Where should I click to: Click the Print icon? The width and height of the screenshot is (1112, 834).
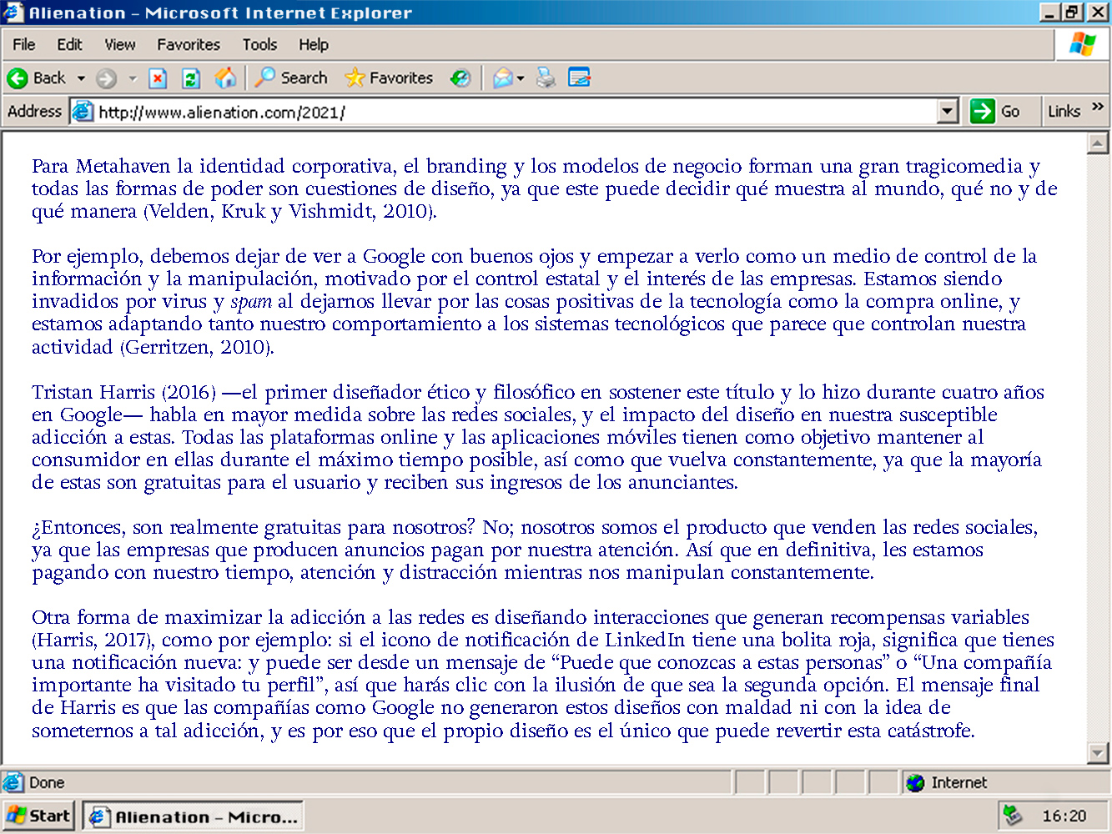(x=546, y=78)
